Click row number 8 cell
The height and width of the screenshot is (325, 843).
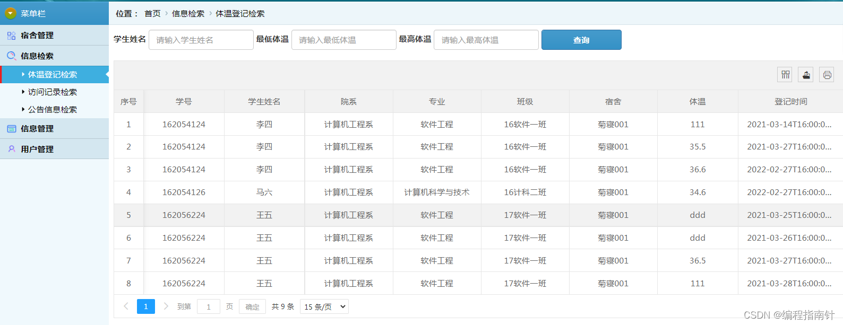pos(128,284)
